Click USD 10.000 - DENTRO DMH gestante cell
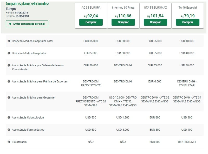 coord(123,101)
